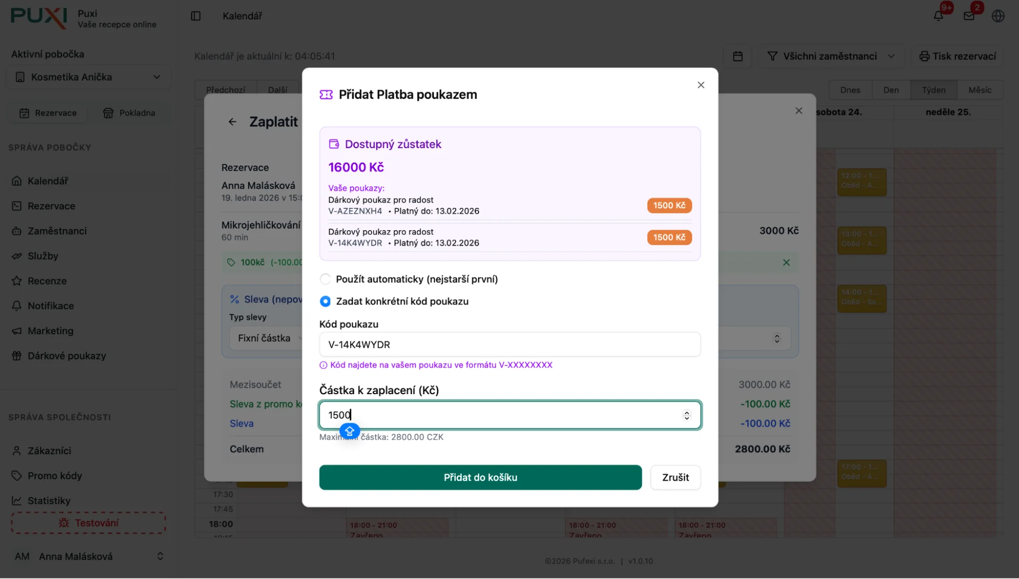This screenshot has width=1019, height=579.
Task: Switch to the Měsíc calendar view
Action: point(980,90)
